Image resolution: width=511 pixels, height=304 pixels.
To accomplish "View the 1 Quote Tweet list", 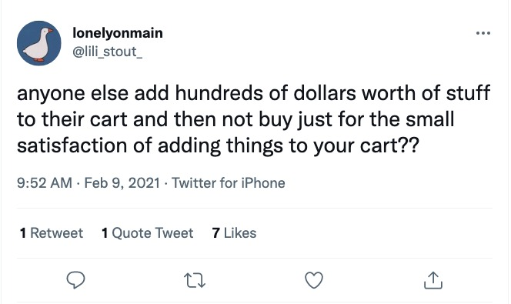I will point(147,233).
